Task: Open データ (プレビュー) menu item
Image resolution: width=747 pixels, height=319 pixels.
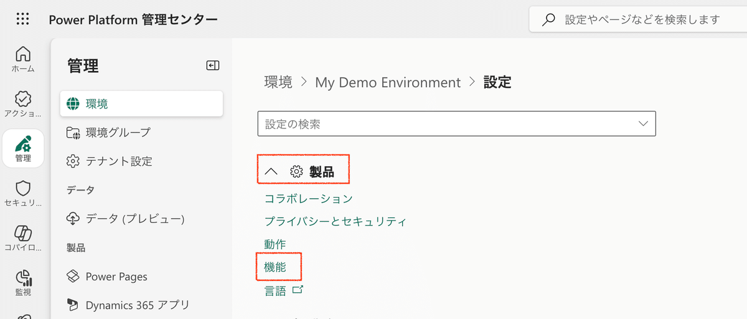Action: (x=134, y=219)
